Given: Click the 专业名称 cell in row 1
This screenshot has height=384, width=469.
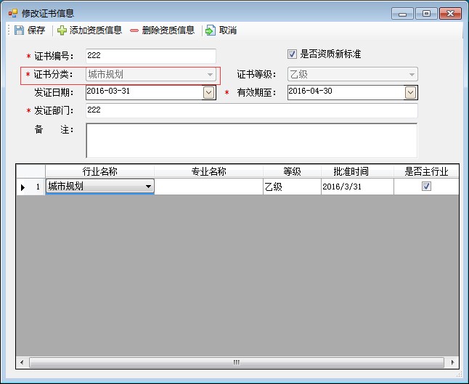Looking at the screenshot, I should [x=208, y=187].
